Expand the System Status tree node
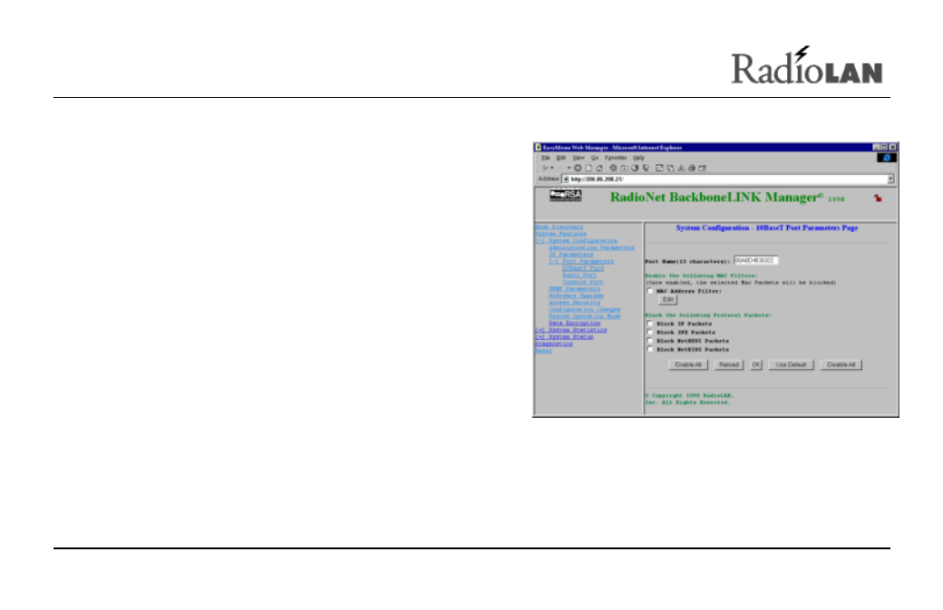The image size is (943, 610). 540,337
